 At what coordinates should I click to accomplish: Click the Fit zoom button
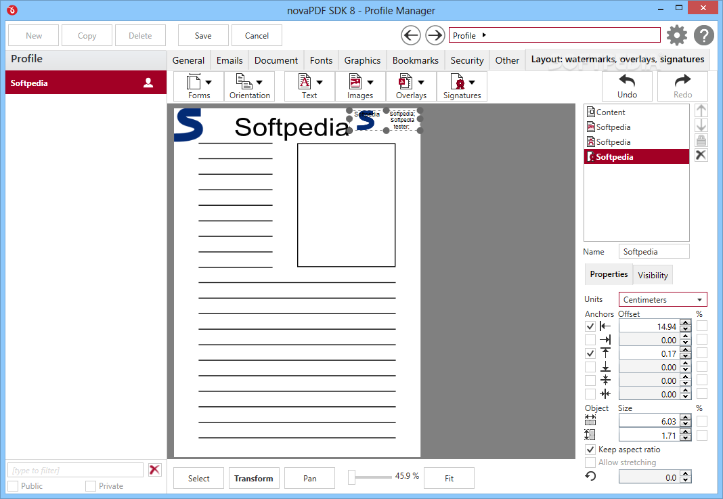(449, 478)
